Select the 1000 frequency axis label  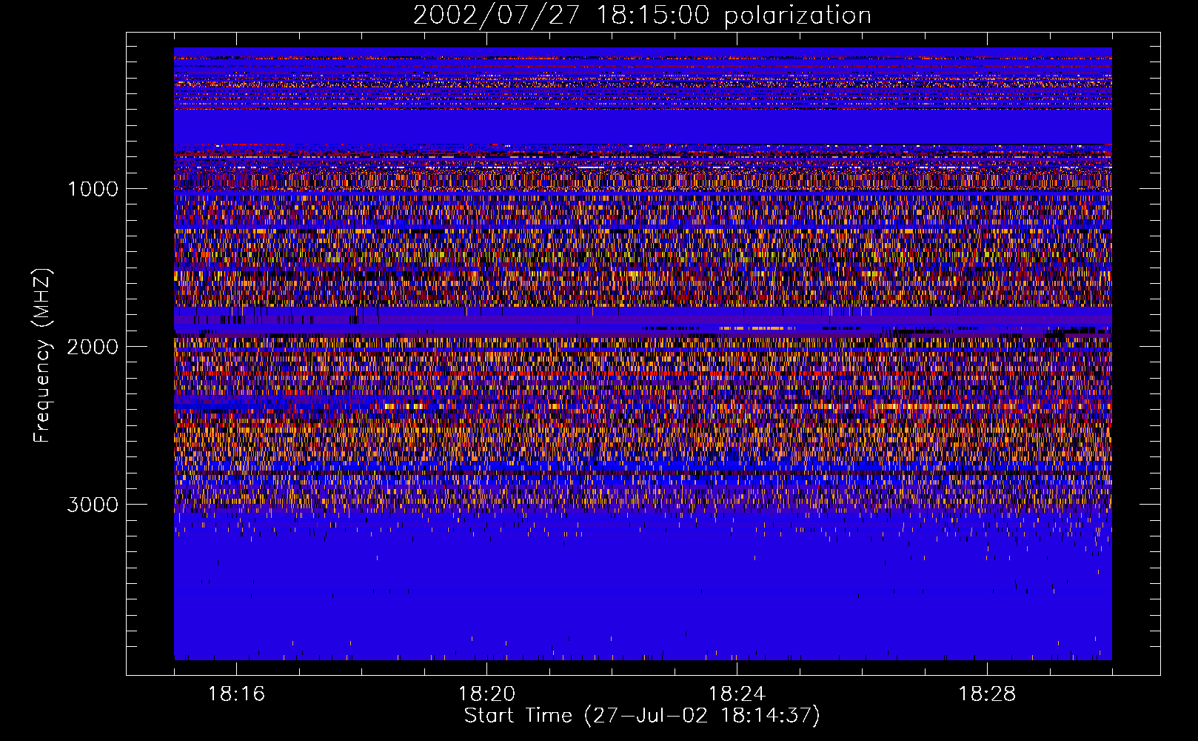(93, 189)
